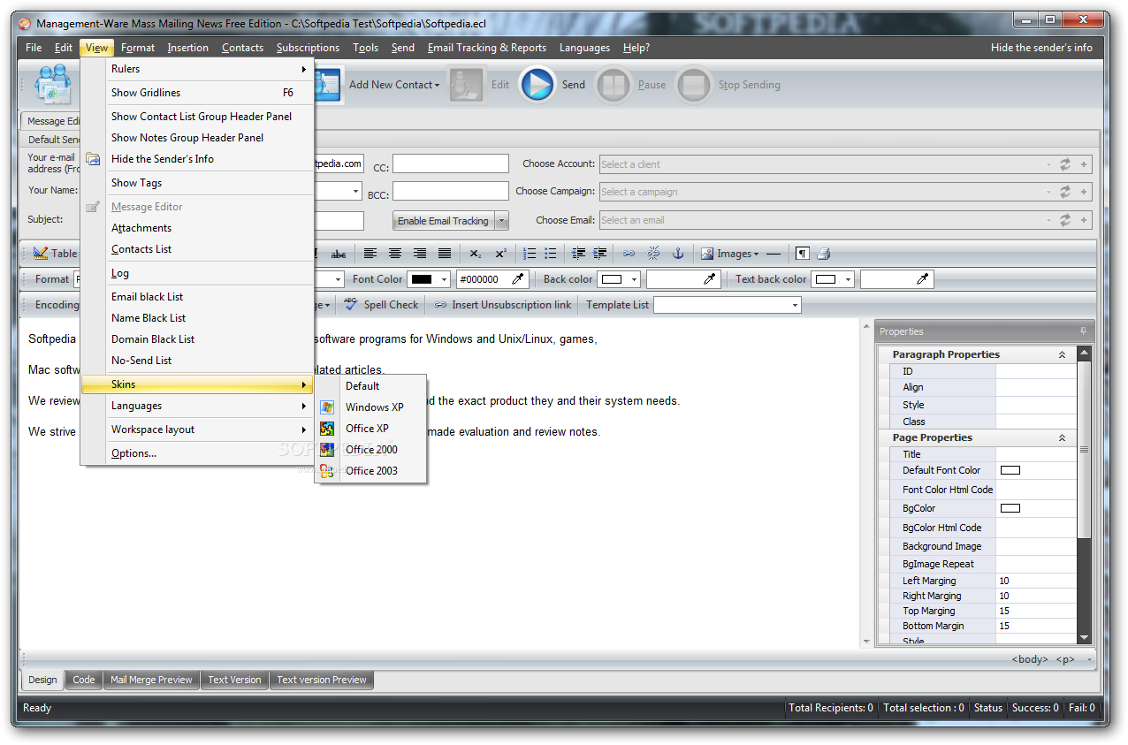Open the Template List dropdown
Screen dimensions: 1128x745
click(796, 305)
